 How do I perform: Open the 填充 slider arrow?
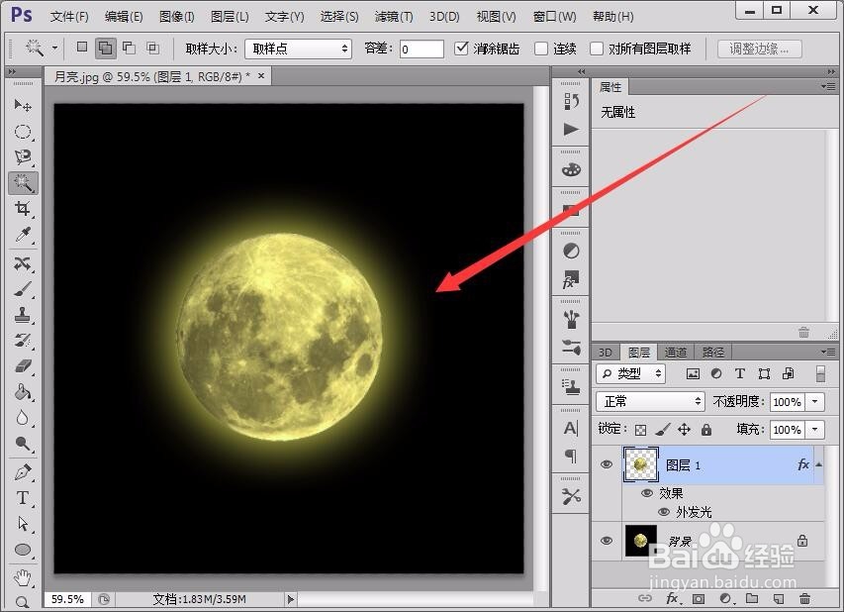click(815, 430)
